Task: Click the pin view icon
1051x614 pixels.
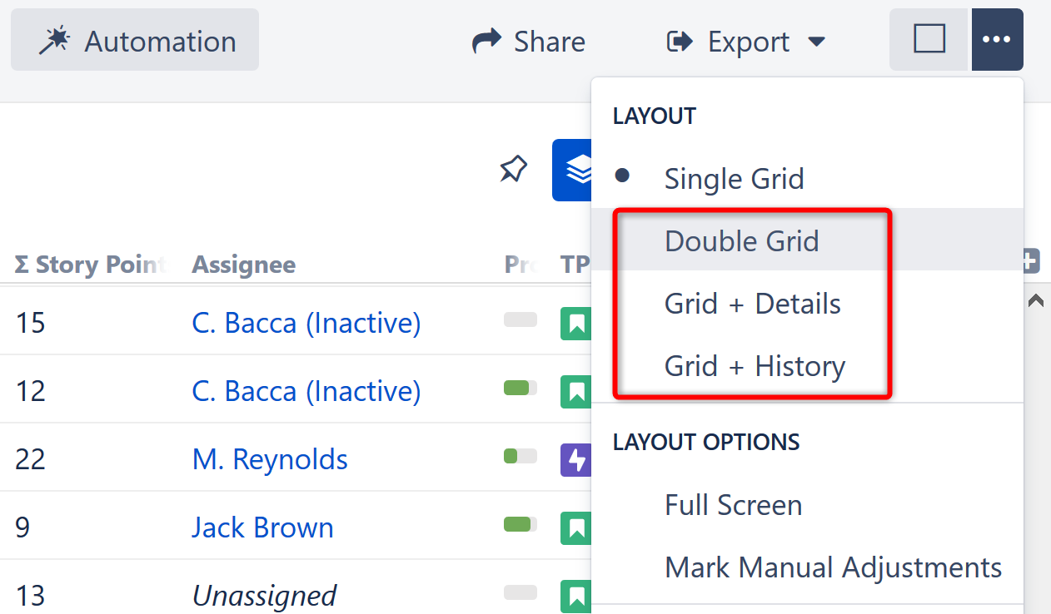Action: click(x=513, y=168)
